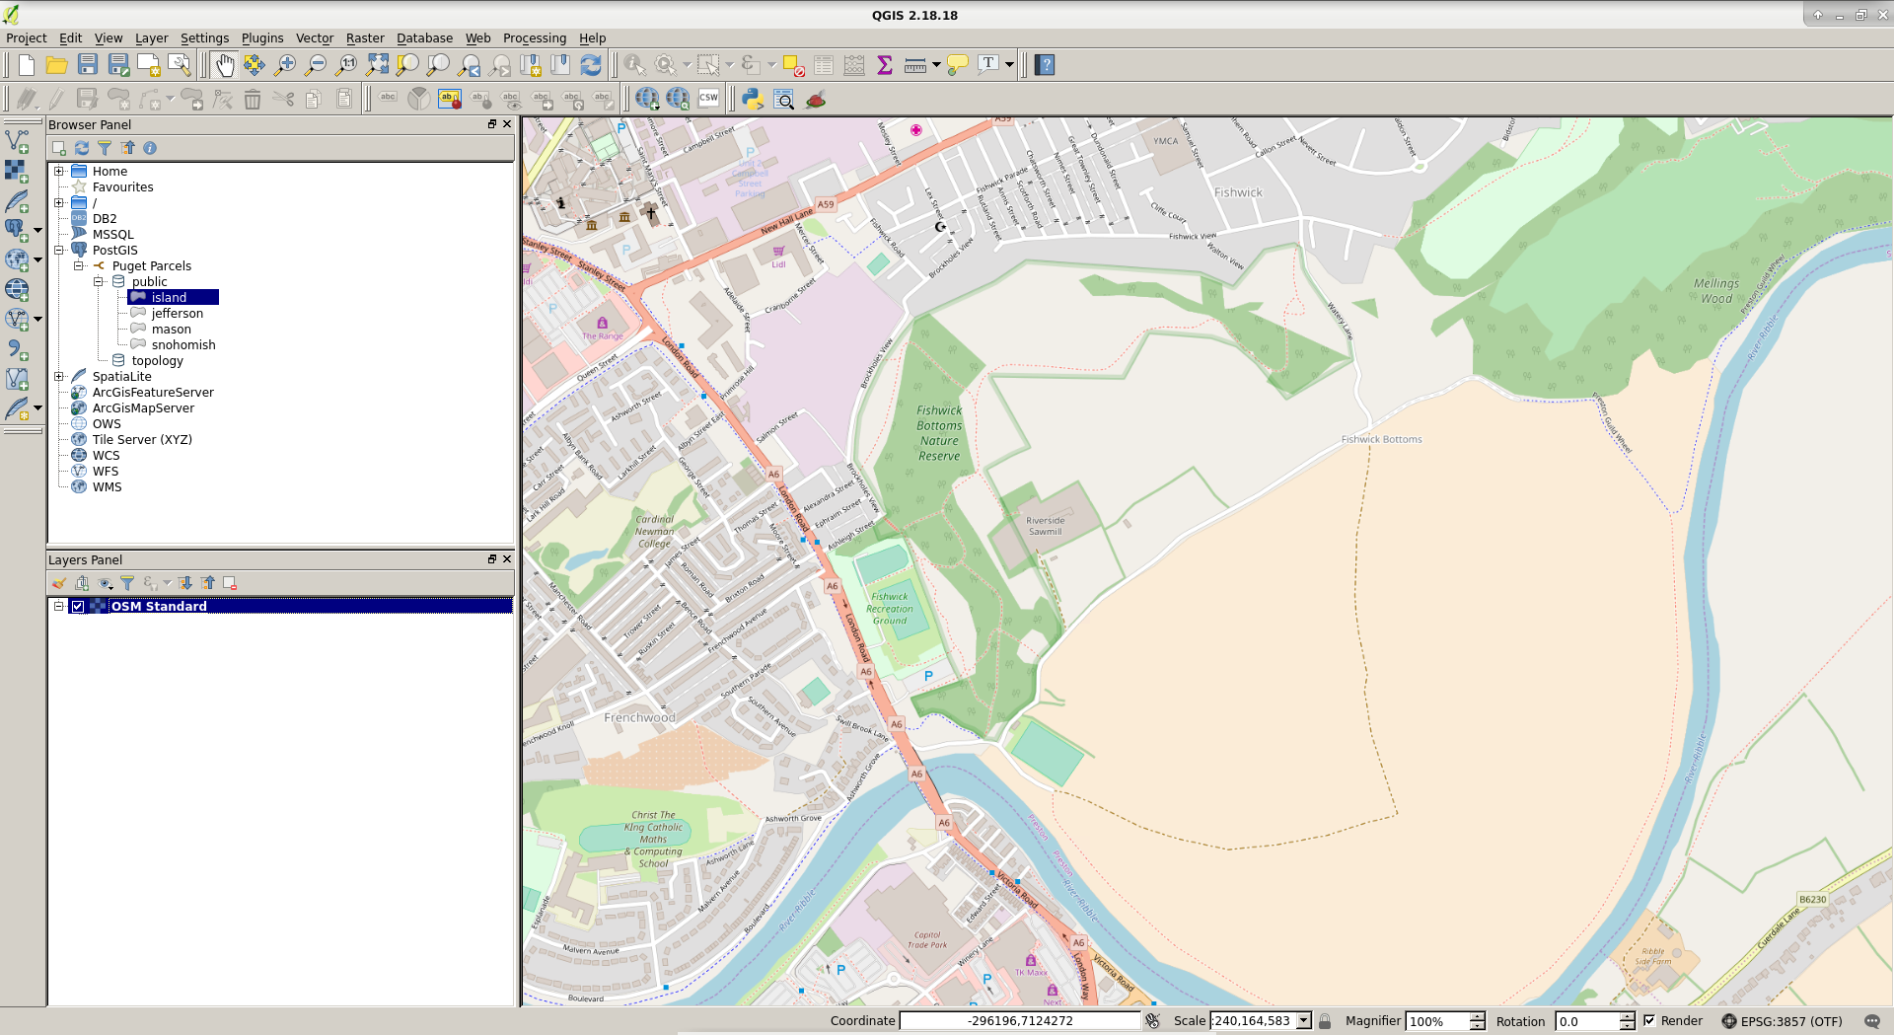Toggle OSM Standard layer visibility checkbox

78,607
